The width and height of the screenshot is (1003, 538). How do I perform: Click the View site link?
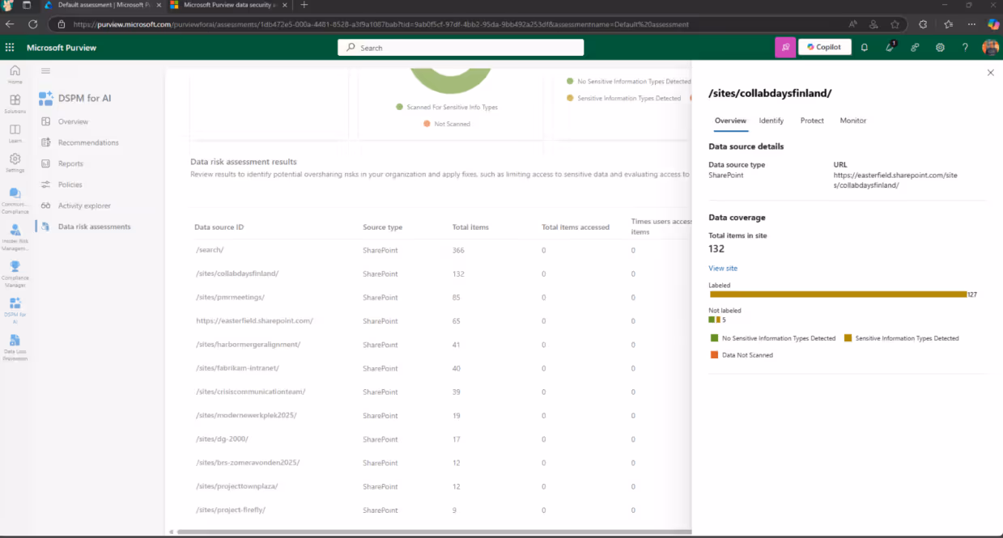723,268
